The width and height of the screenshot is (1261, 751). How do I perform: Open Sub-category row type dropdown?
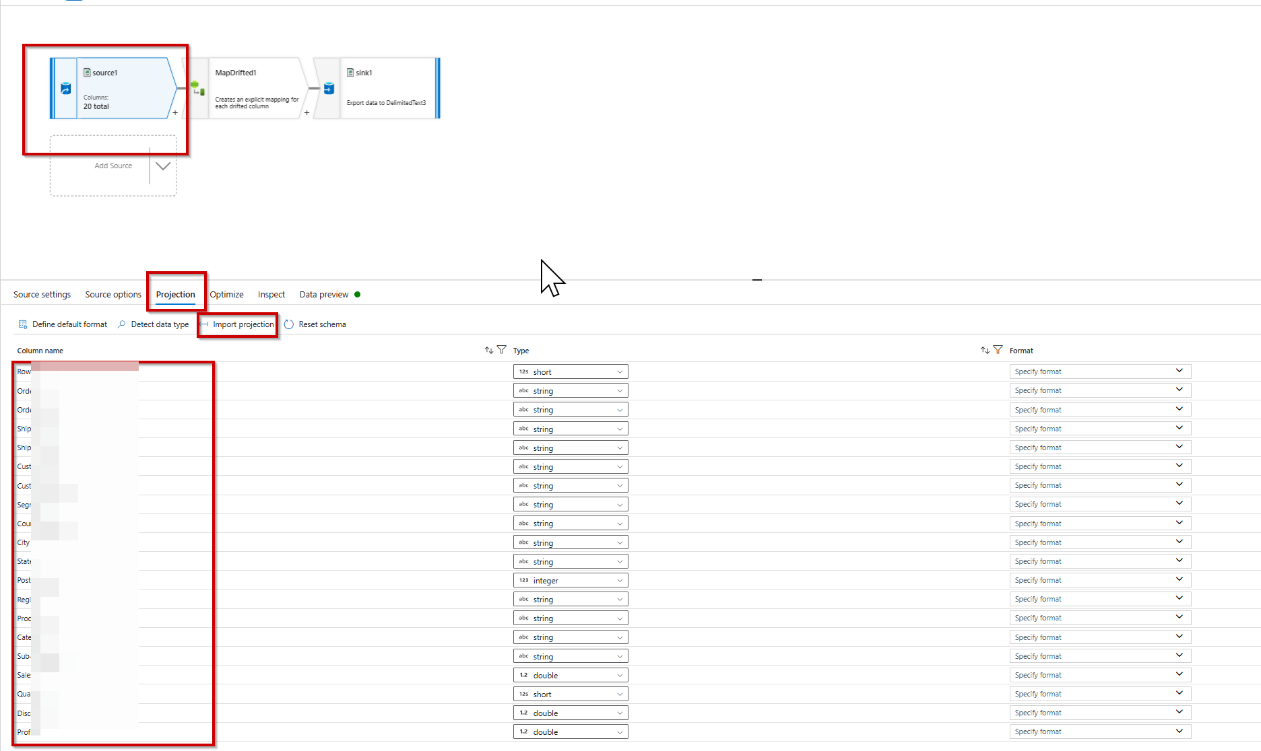coord(571,656)
